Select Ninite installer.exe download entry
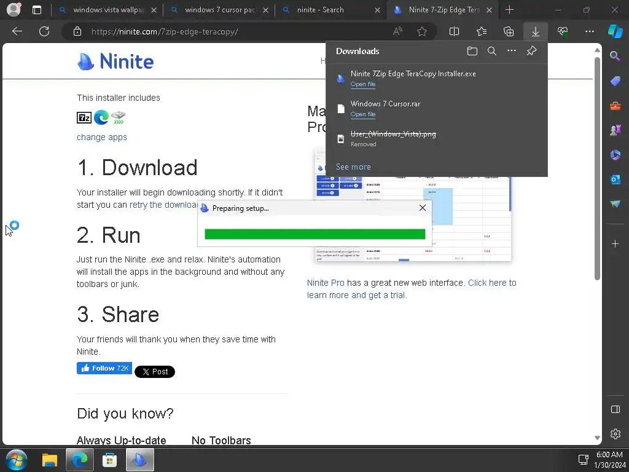The width and height of the screenshot is (629, 472). pos(437,78)
